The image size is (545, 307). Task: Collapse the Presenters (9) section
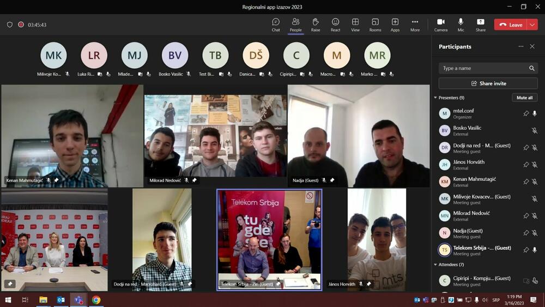pyautogui.click(x=435, y=98)
